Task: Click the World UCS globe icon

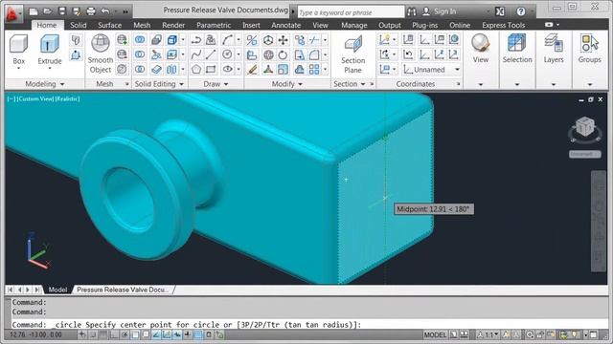Action: pos(454,39)
